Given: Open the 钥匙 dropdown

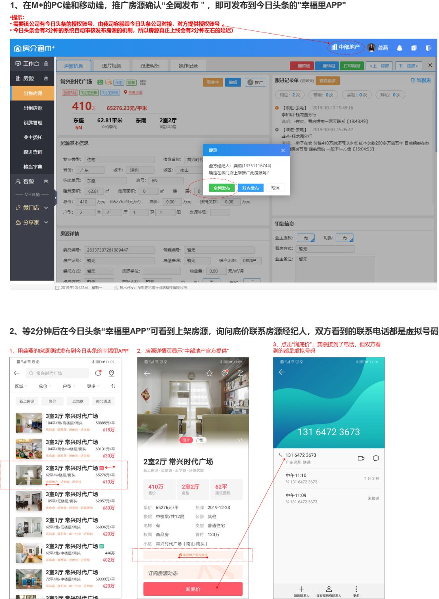Looking at the screenshot, I should point(345,238).
